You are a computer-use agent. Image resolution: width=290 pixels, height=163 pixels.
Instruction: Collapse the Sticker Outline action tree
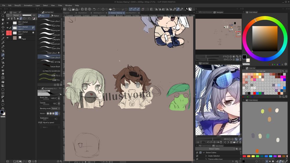pyautogui.click(x=204, y=153)
